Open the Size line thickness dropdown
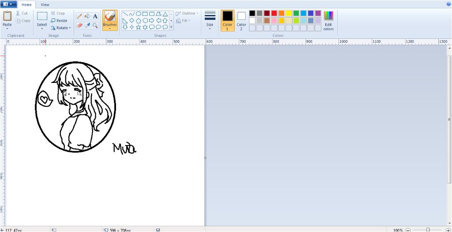The image size is (452, 232). pyautogui.click(x=210, y=20)
